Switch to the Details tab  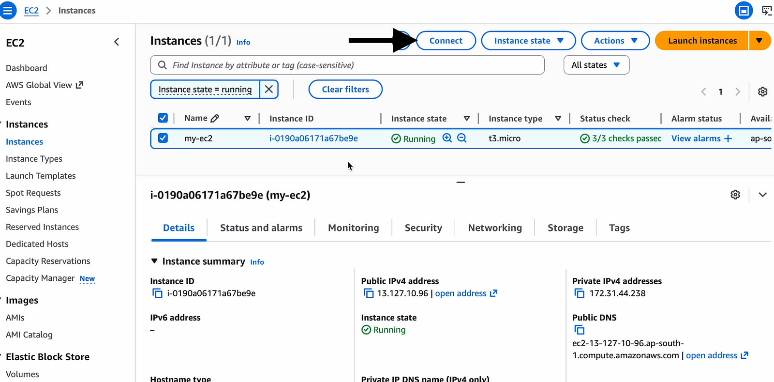[x=179, y=228]
